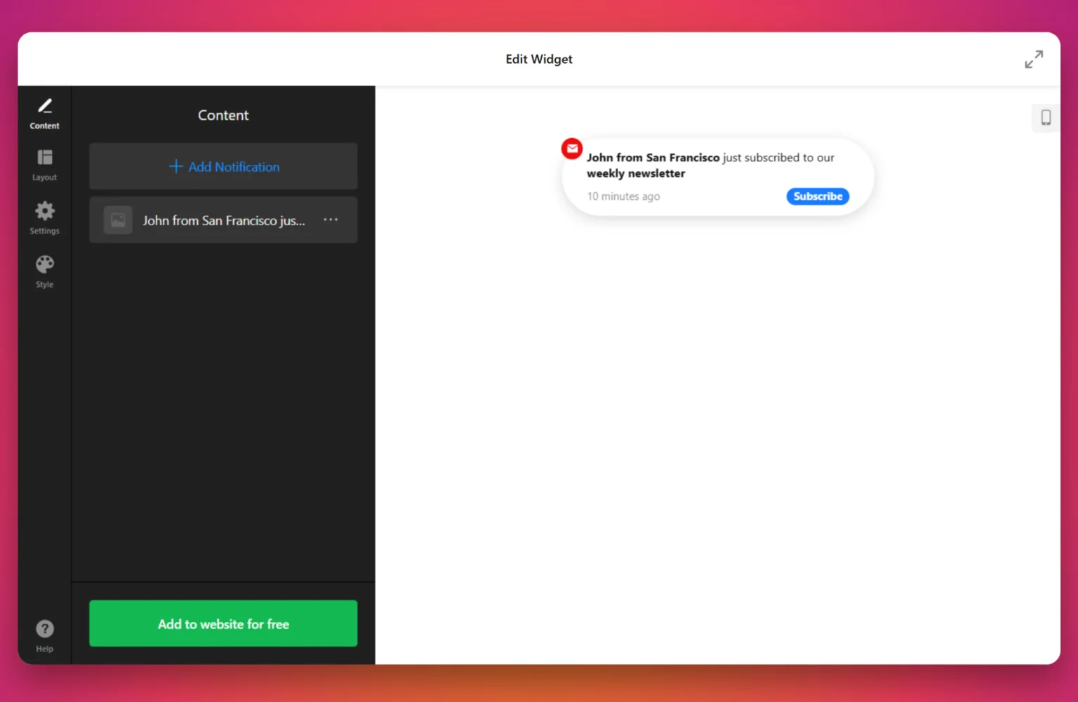Switch to the Style tab
The height and width of the screenshot is (702, 1078).
point(44,271)
